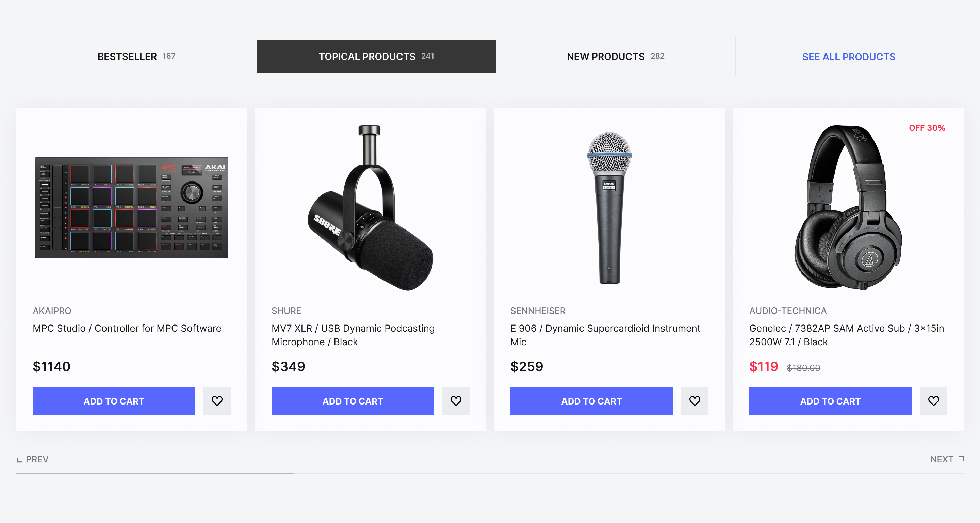This screenshot has width=980, height=523.
Task: Favorite the AKAI MPC Studio heart icon
Action: 217,401
